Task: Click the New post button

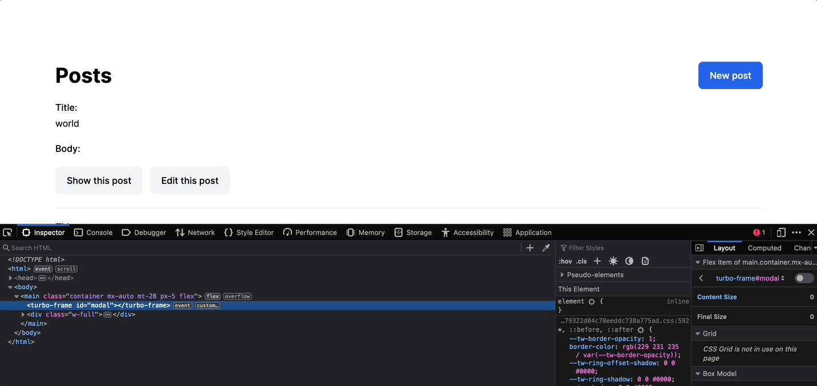Action: pos(730,75)
